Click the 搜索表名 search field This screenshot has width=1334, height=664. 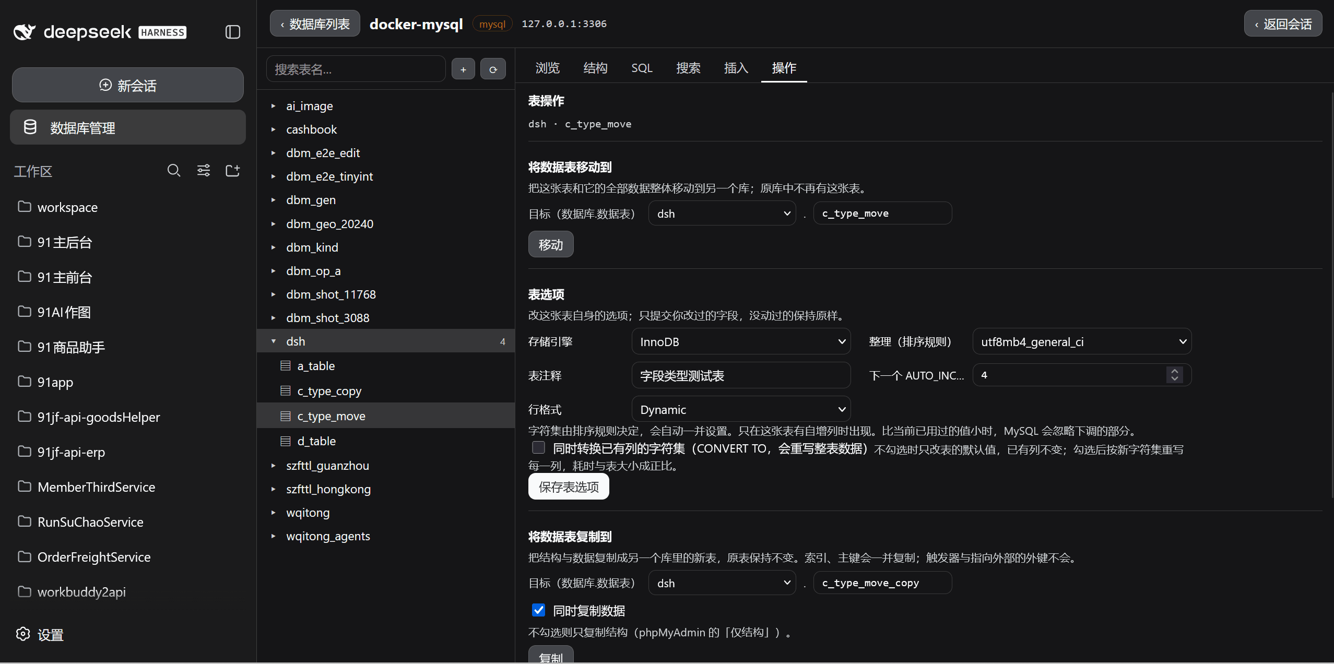356,69
